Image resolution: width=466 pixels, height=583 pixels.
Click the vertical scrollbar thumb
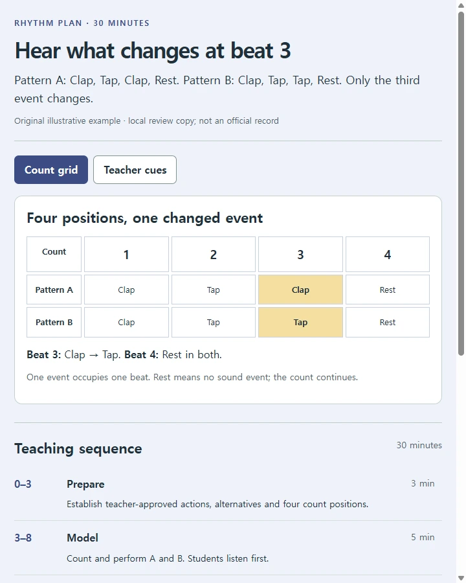click(461, 184)
